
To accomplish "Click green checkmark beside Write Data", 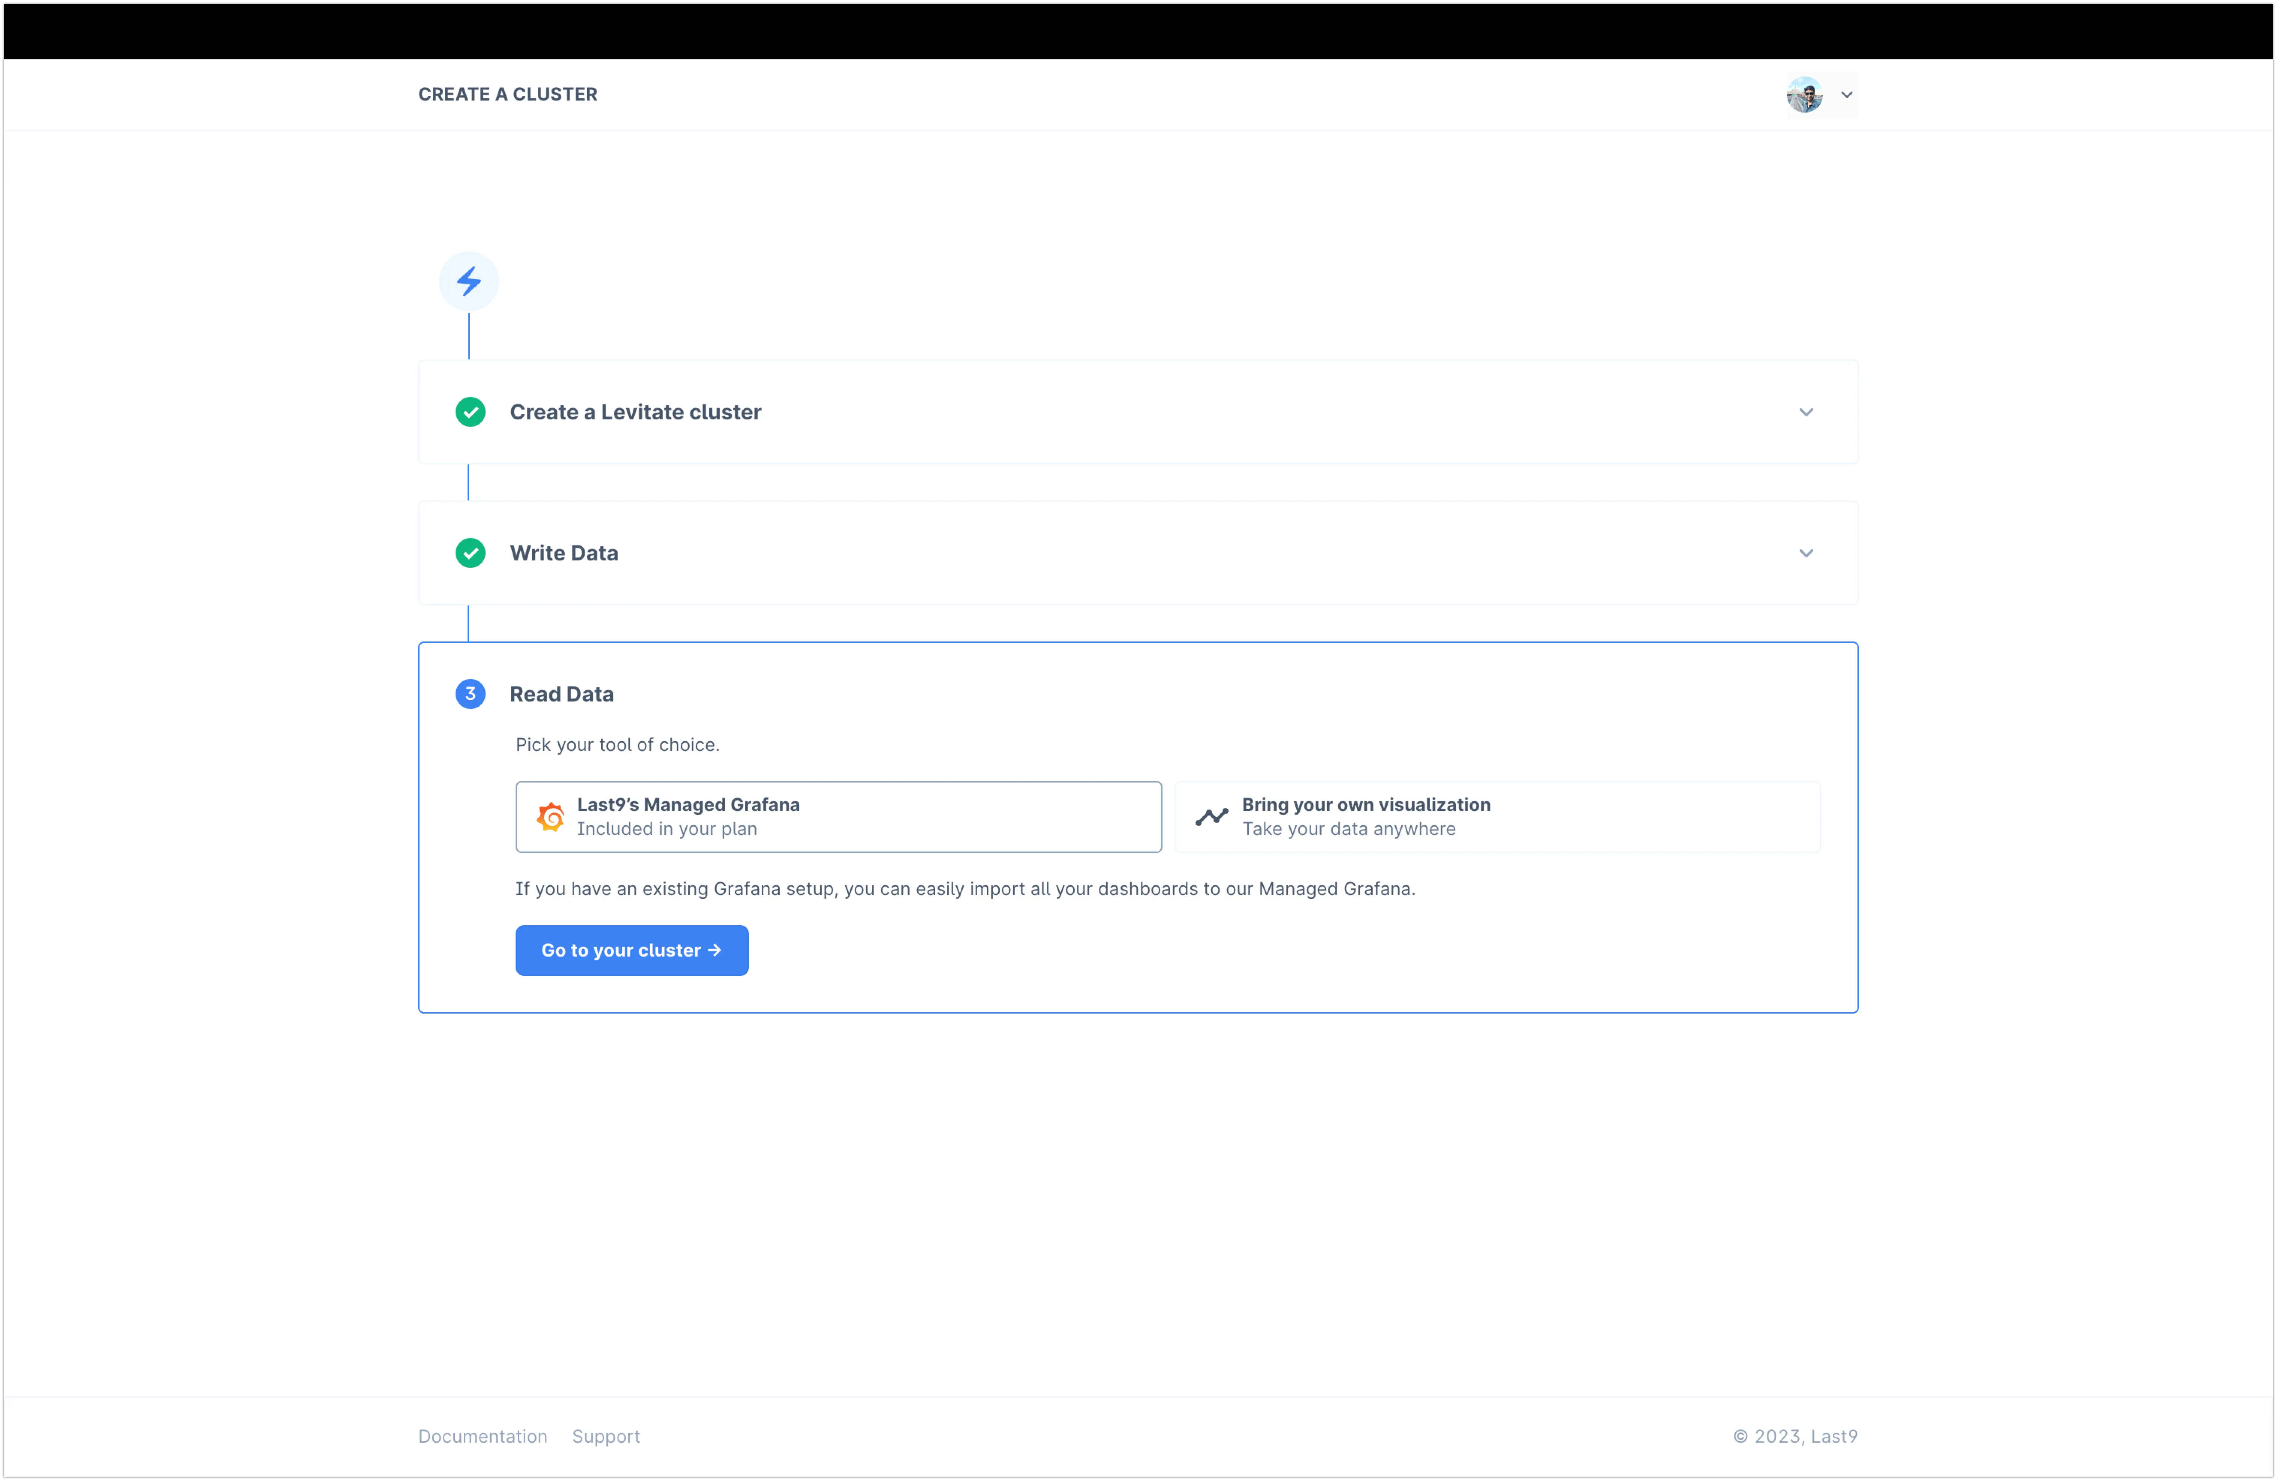I will point(470,553).
